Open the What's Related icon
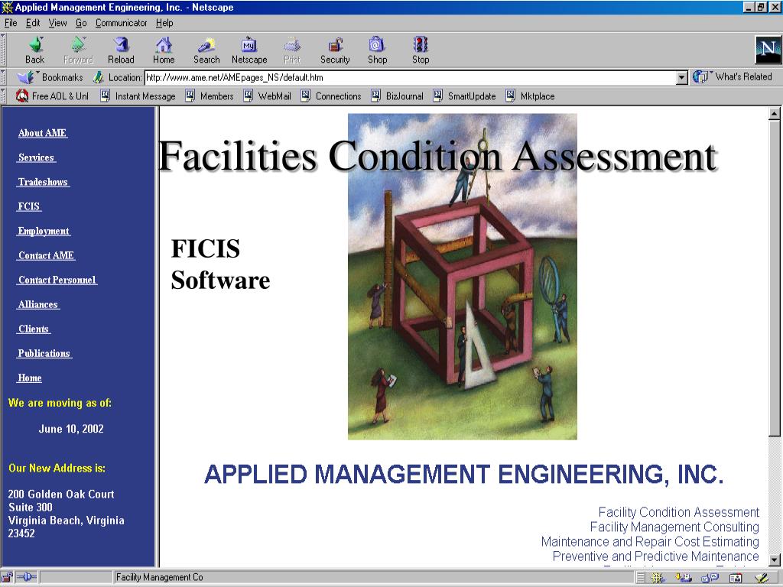Image resolution: width=783 pixels, height=587 pixels. pyautogui.click(x=700, y=77)
